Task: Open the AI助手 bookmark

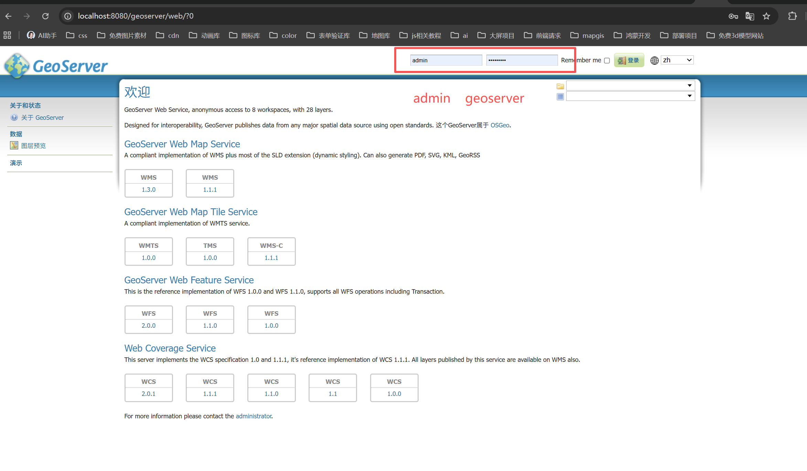Action: (x=42, y=35)
